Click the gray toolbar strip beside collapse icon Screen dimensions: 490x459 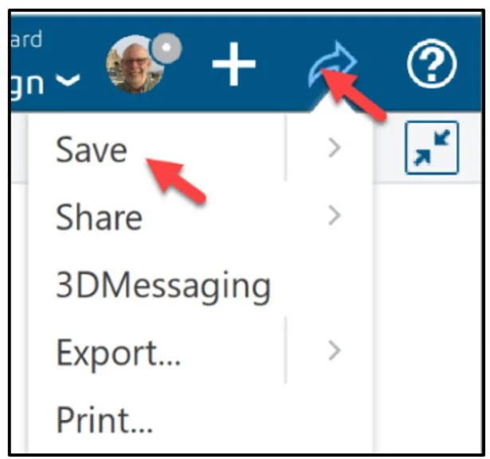pos(389,147)
